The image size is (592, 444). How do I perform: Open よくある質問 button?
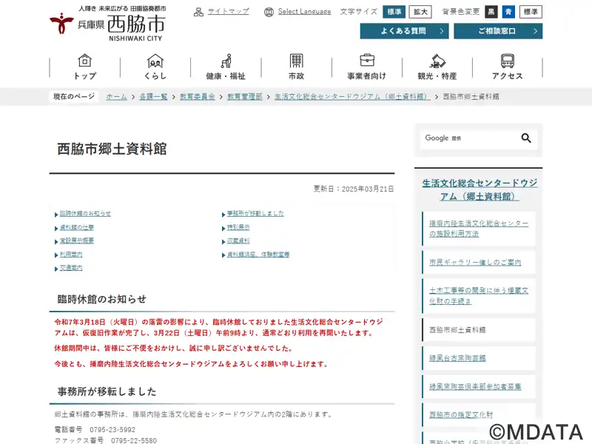pyautogui.click(x=404, y=31)
